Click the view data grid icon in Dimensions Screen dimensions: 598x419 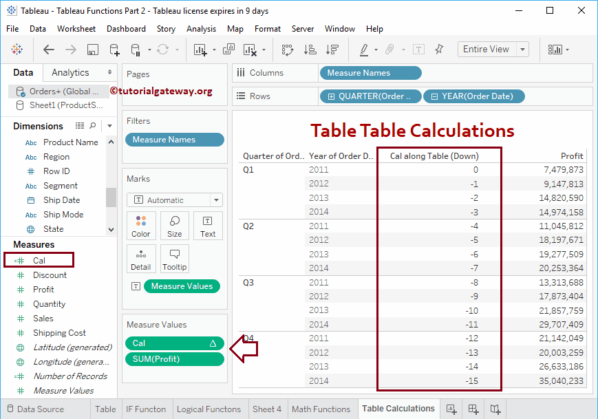pyautogui.click(x=80, y=125)
